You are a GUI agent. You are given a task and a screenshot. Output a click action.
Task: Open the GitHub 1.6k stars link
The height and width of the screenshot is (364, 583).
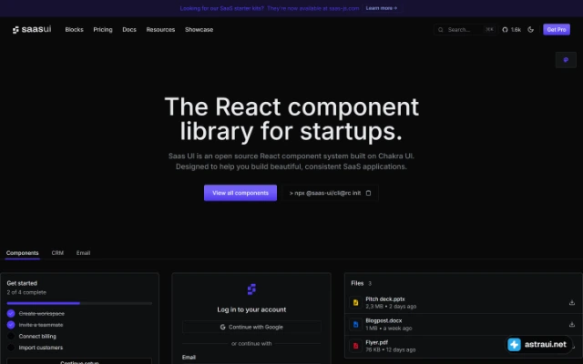pos(512,30)
